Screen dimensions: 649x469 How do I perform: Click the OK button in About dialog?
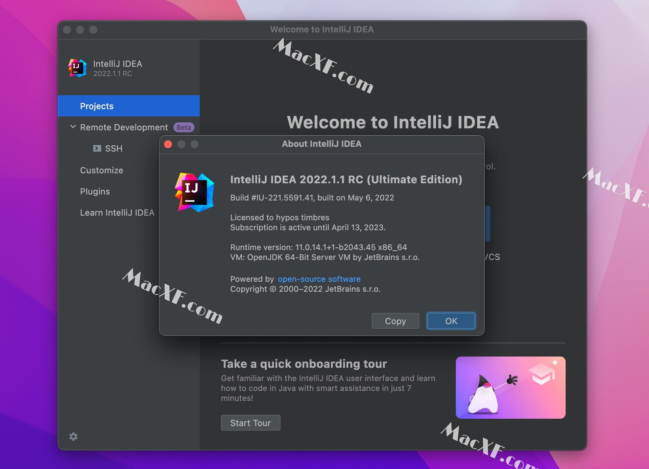(x=451, y=321)
